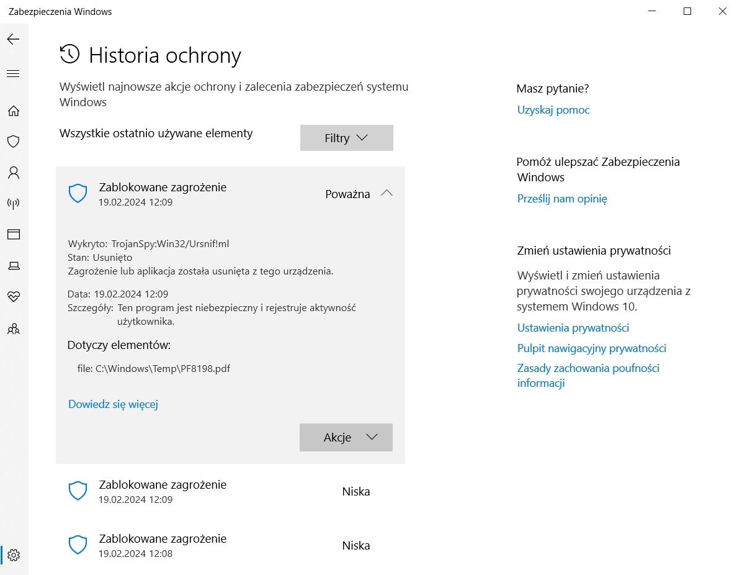Click Prześlij nam opinię link
This screenshot has height=575, width=737.
click(562, 199)
